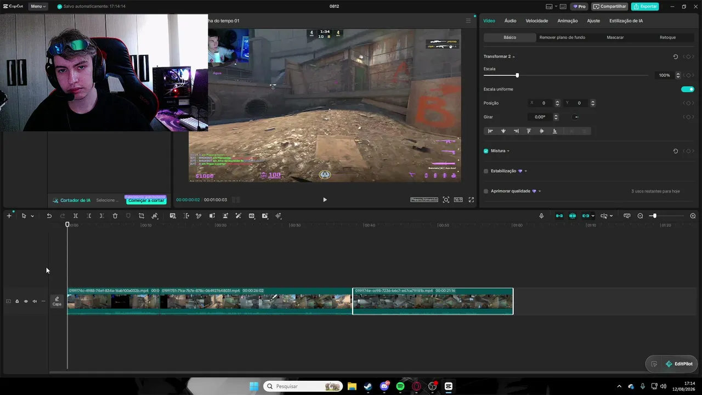702x395 pixels.
Task: Select the third clip ending 00:00:21:16
Action: pyautogui.click(x=433, y=301)
